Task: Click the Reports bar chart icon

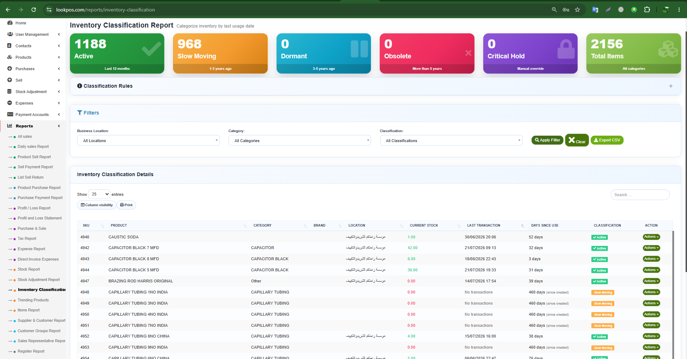Action: [x=10, y=126]
